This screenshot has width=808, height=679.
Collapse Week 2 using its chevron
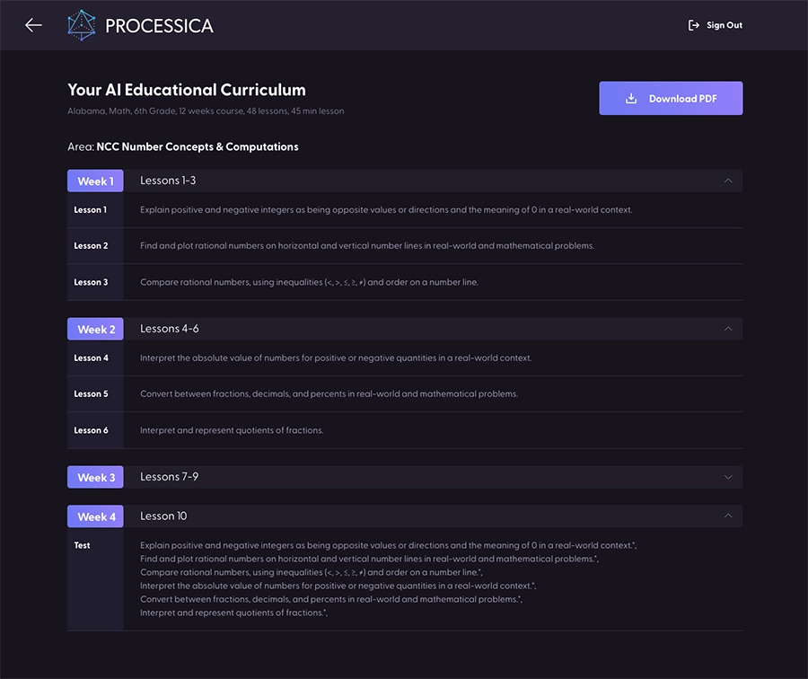pyautogui.click(x=728, y=329)
